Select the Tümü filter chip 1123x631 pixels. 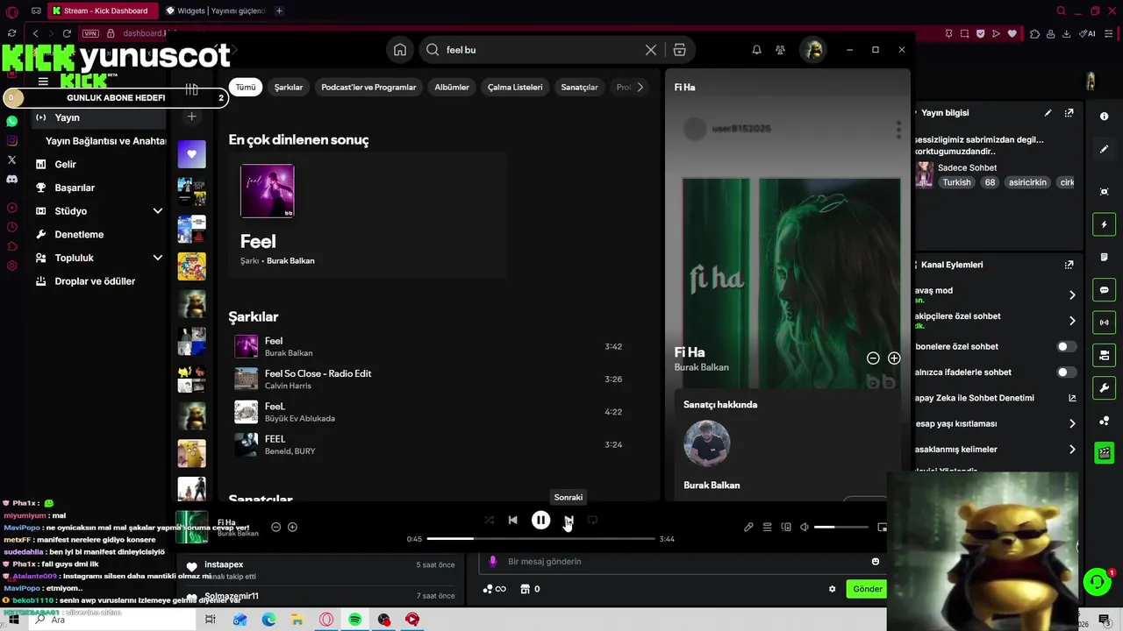(x=246, y=87)
